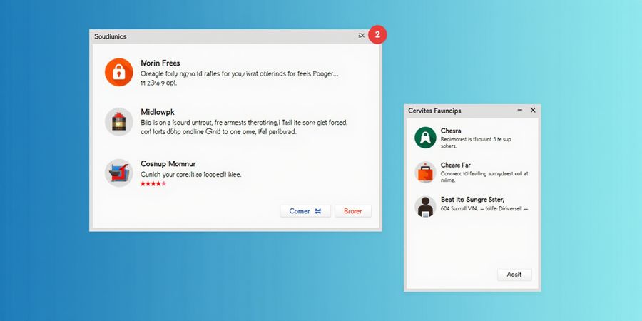Open the orange Cheare Far bag icon

425,172
